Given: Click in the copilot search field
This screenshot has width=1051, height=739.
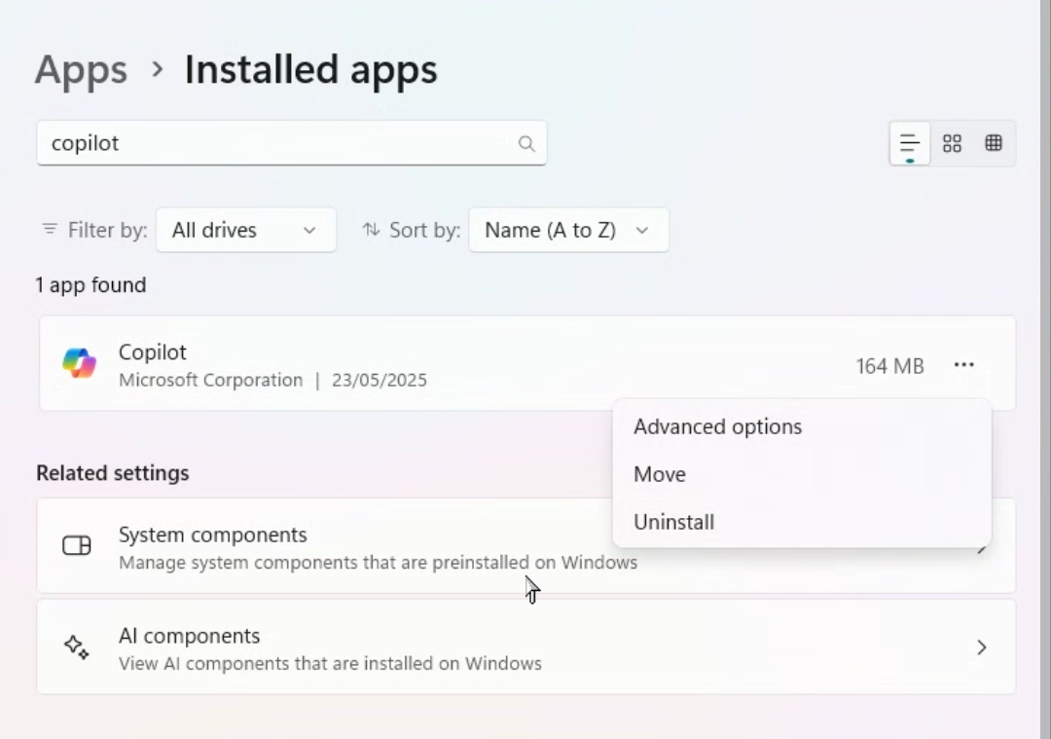Looking at the screenshot, I should pos(272,144).
